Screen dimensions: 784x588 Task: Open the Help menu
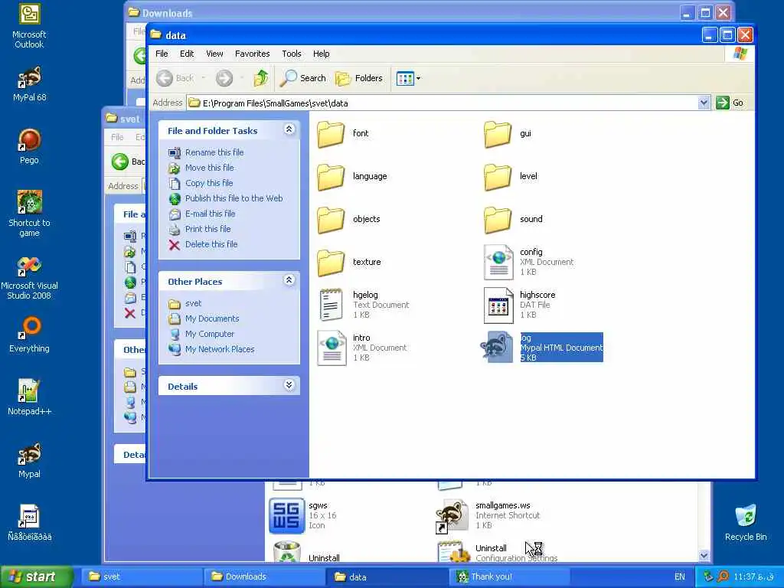[x=321, y=54]
